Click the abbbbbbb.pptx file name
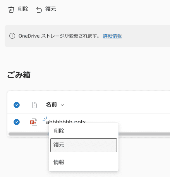The image size is (170, 177). (66, 121)
